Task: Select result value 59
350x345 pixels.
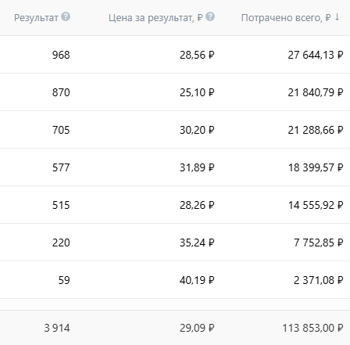Action: 64,280
